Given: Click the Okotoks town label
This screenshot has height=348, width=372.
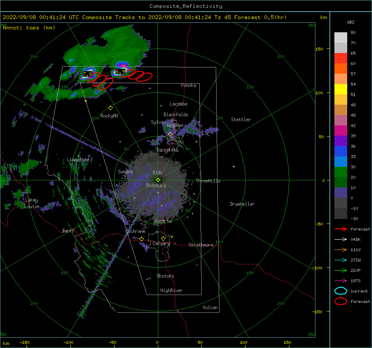Looking at the screenshot, I should coord(165,276).
